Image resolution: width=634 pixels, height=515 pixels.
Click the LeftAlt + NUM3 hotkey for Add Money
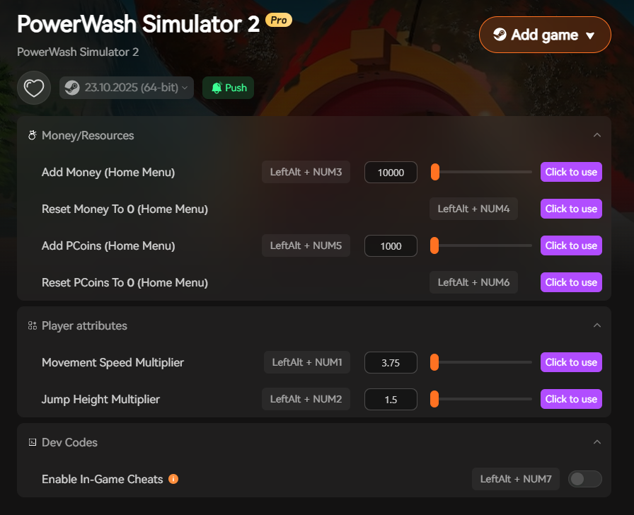pyautogui.click(x=306, y=172)
